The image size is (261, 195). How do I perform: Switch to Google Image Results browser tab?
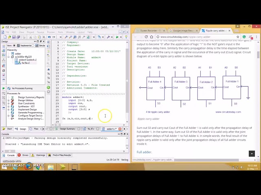coord(183,31)
